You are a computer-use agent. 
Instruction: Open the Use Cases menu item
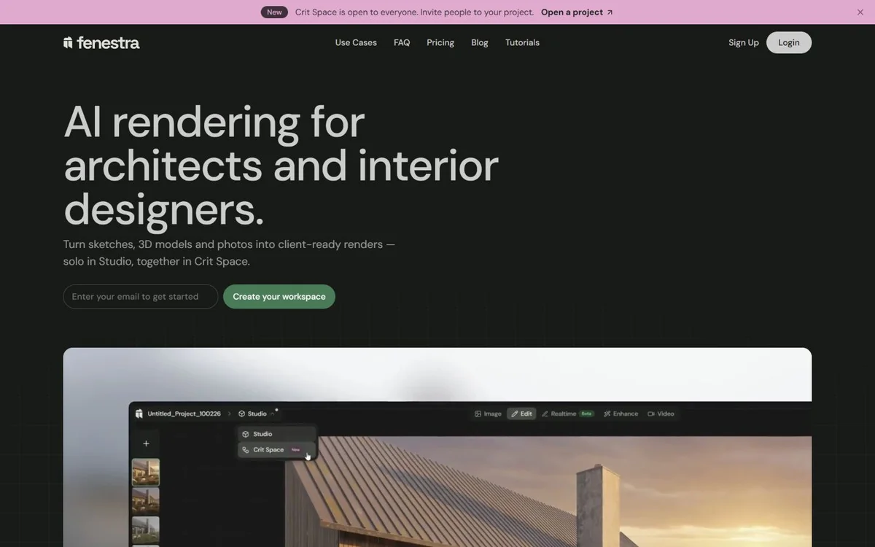click(x=356, y=42)
